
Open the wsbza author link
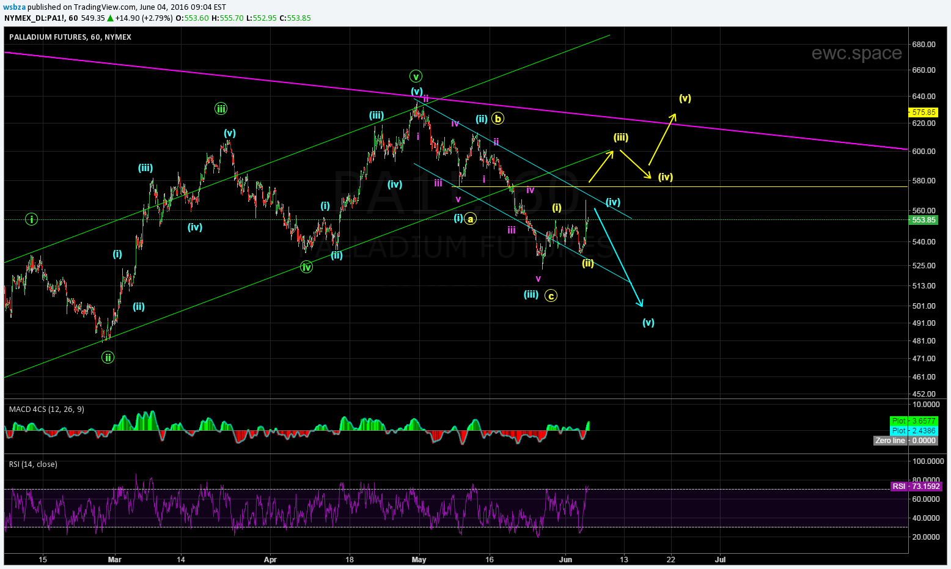tap(15, 7)
